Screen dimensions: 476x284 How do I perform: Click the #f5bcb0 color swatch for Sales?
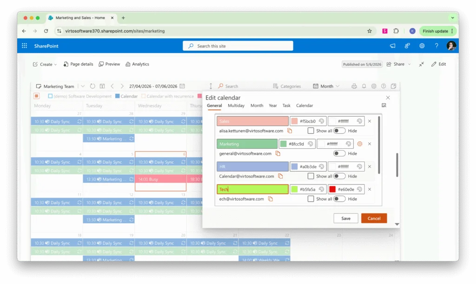tap(294, 121)
